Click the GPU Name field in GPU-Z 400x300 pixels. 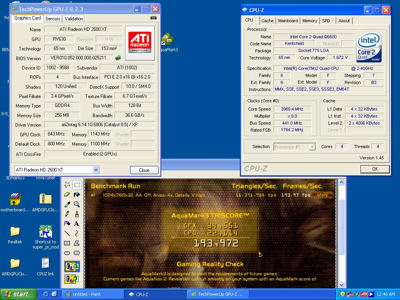[83, 29]
